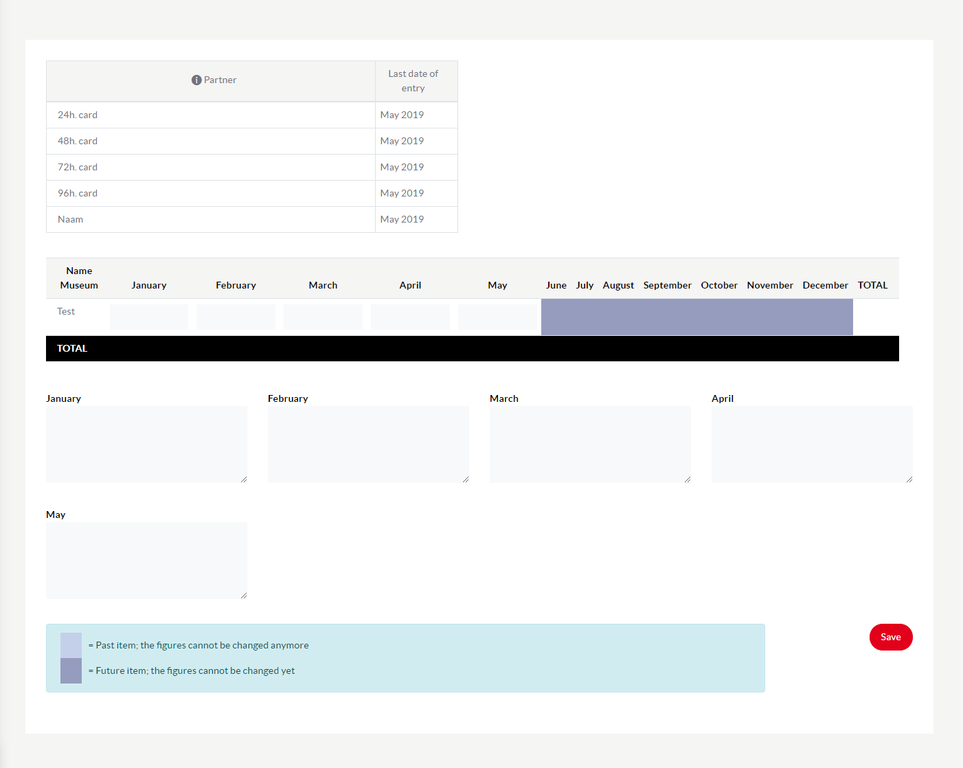Focus the February notes text area
This screenshot has width=963, height=768.
368,444
